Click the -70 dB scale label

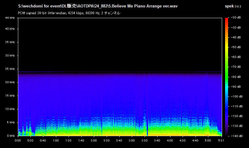(x=236, y=67)
